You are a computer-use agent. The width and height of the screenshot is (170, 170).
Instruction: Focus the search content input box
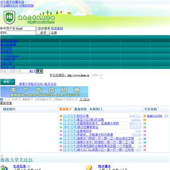click(x=15, y=71)
